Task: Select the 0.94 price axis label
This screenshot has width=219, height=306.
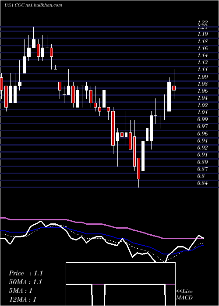Action: [202, 141]
